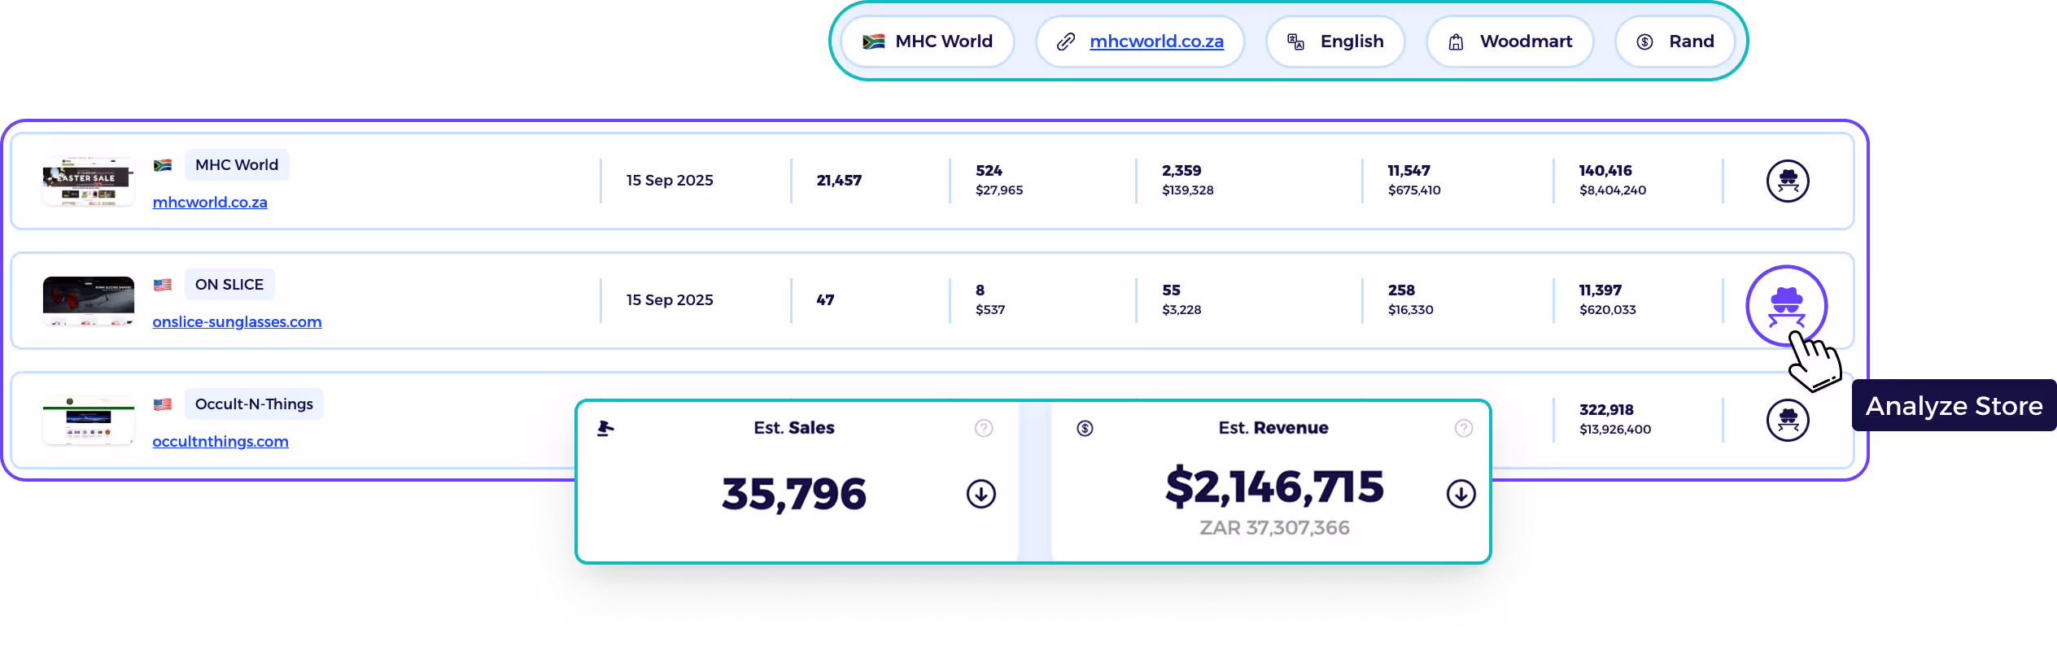Click the $16,330 value in the ON SLICE row

pos(1411,310)
